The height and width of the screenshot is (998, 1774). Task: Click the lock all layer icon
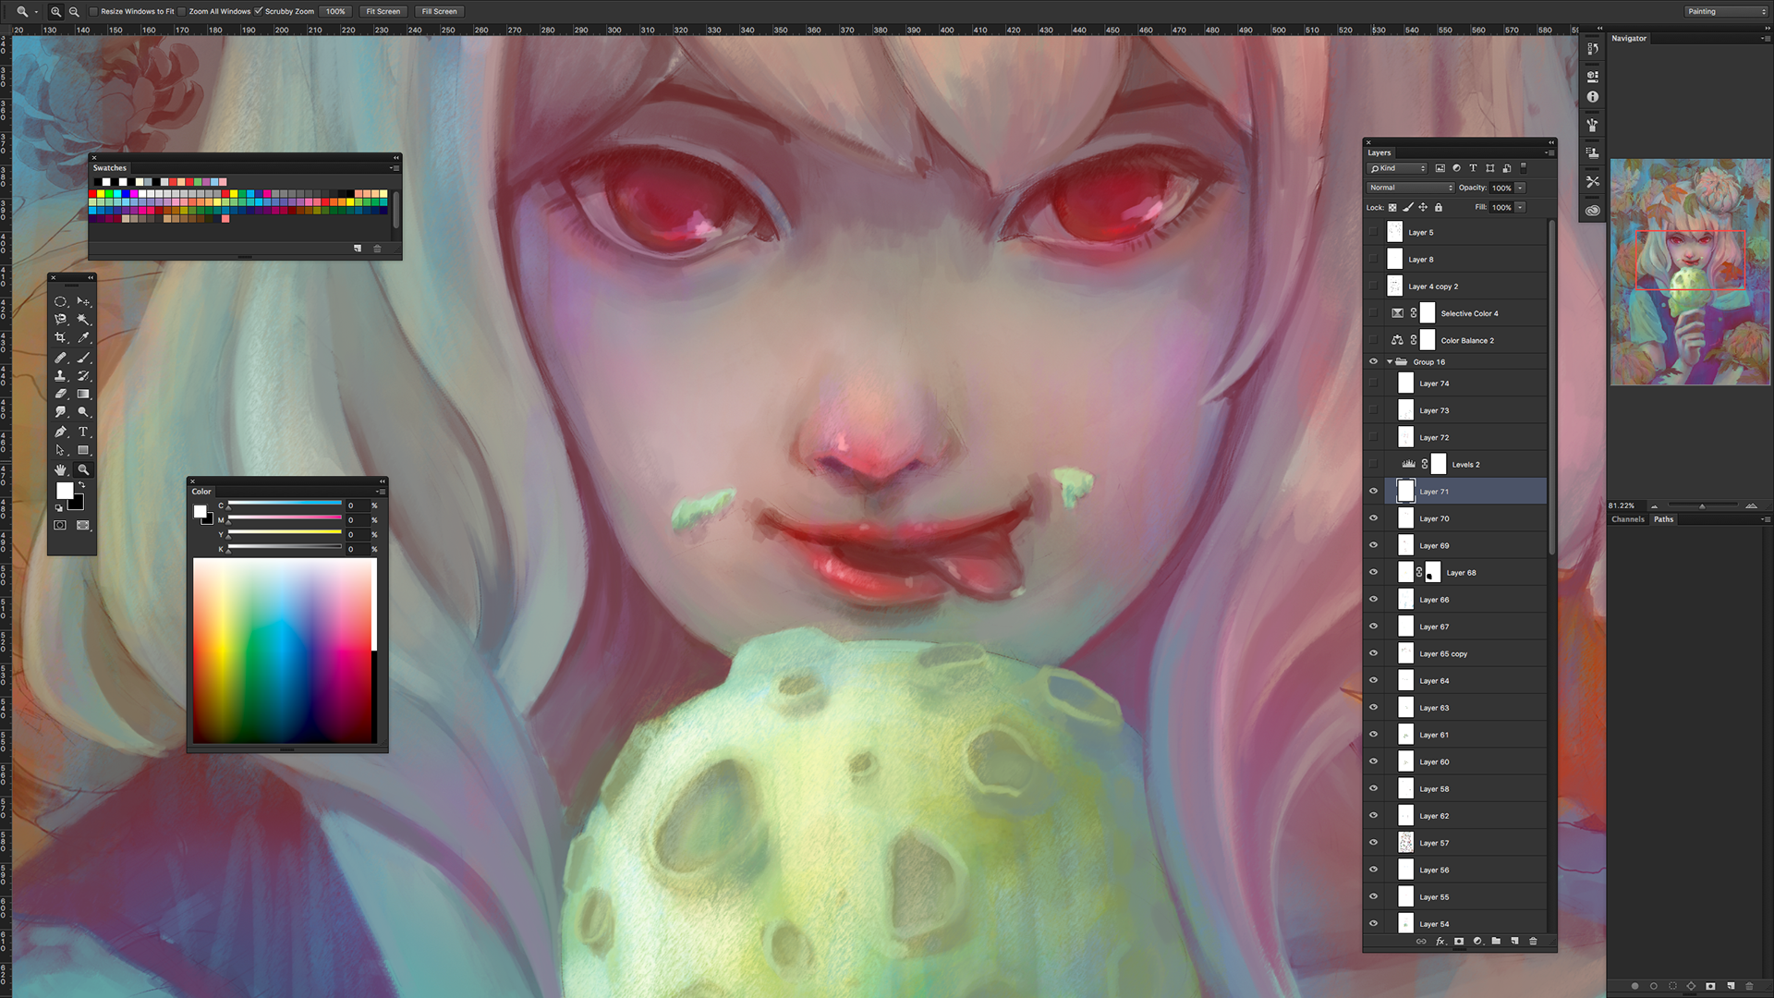(1439, 207)
